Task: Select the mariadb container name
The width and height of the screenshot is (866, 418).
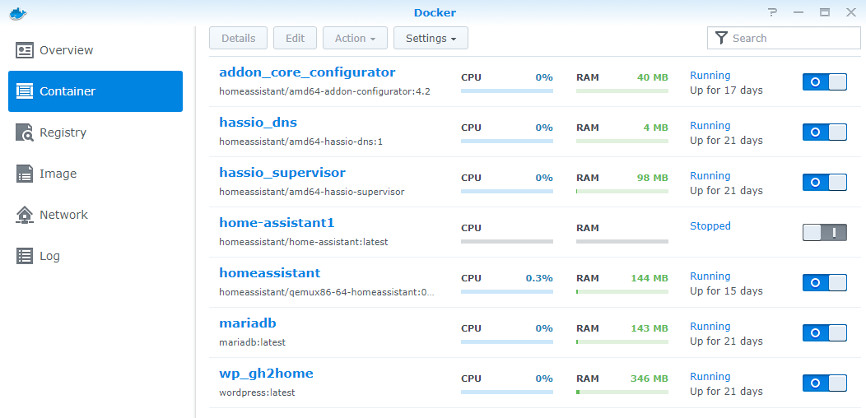Action: [248, 323]
